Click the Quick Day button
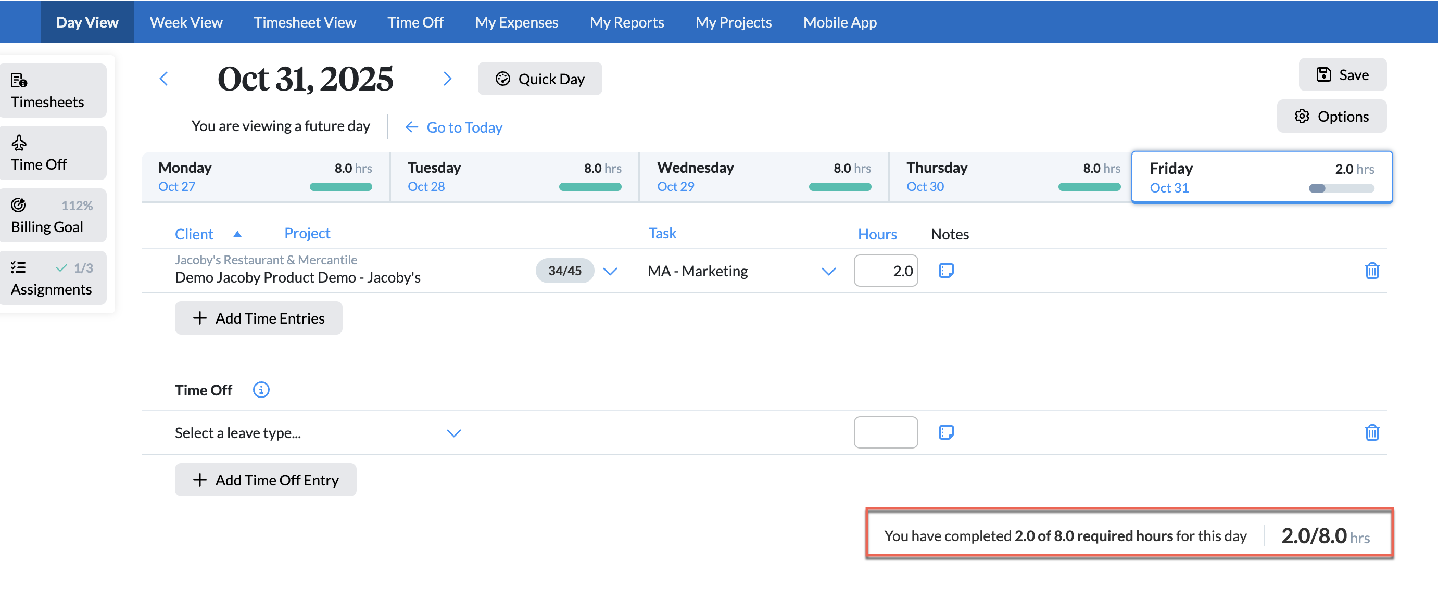 [x=540, y=79]
